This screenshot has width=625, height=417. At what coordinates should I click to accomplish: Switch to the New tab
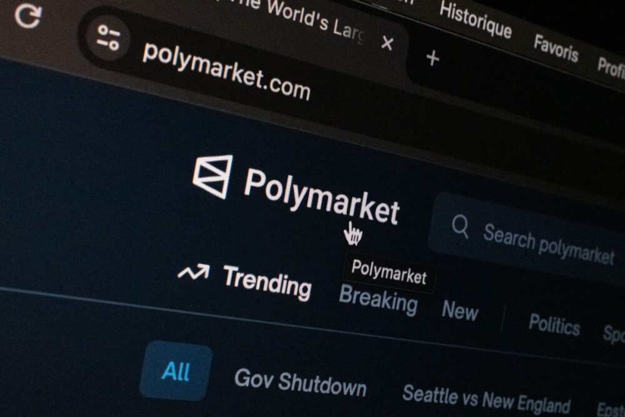[x=460, y=309]
